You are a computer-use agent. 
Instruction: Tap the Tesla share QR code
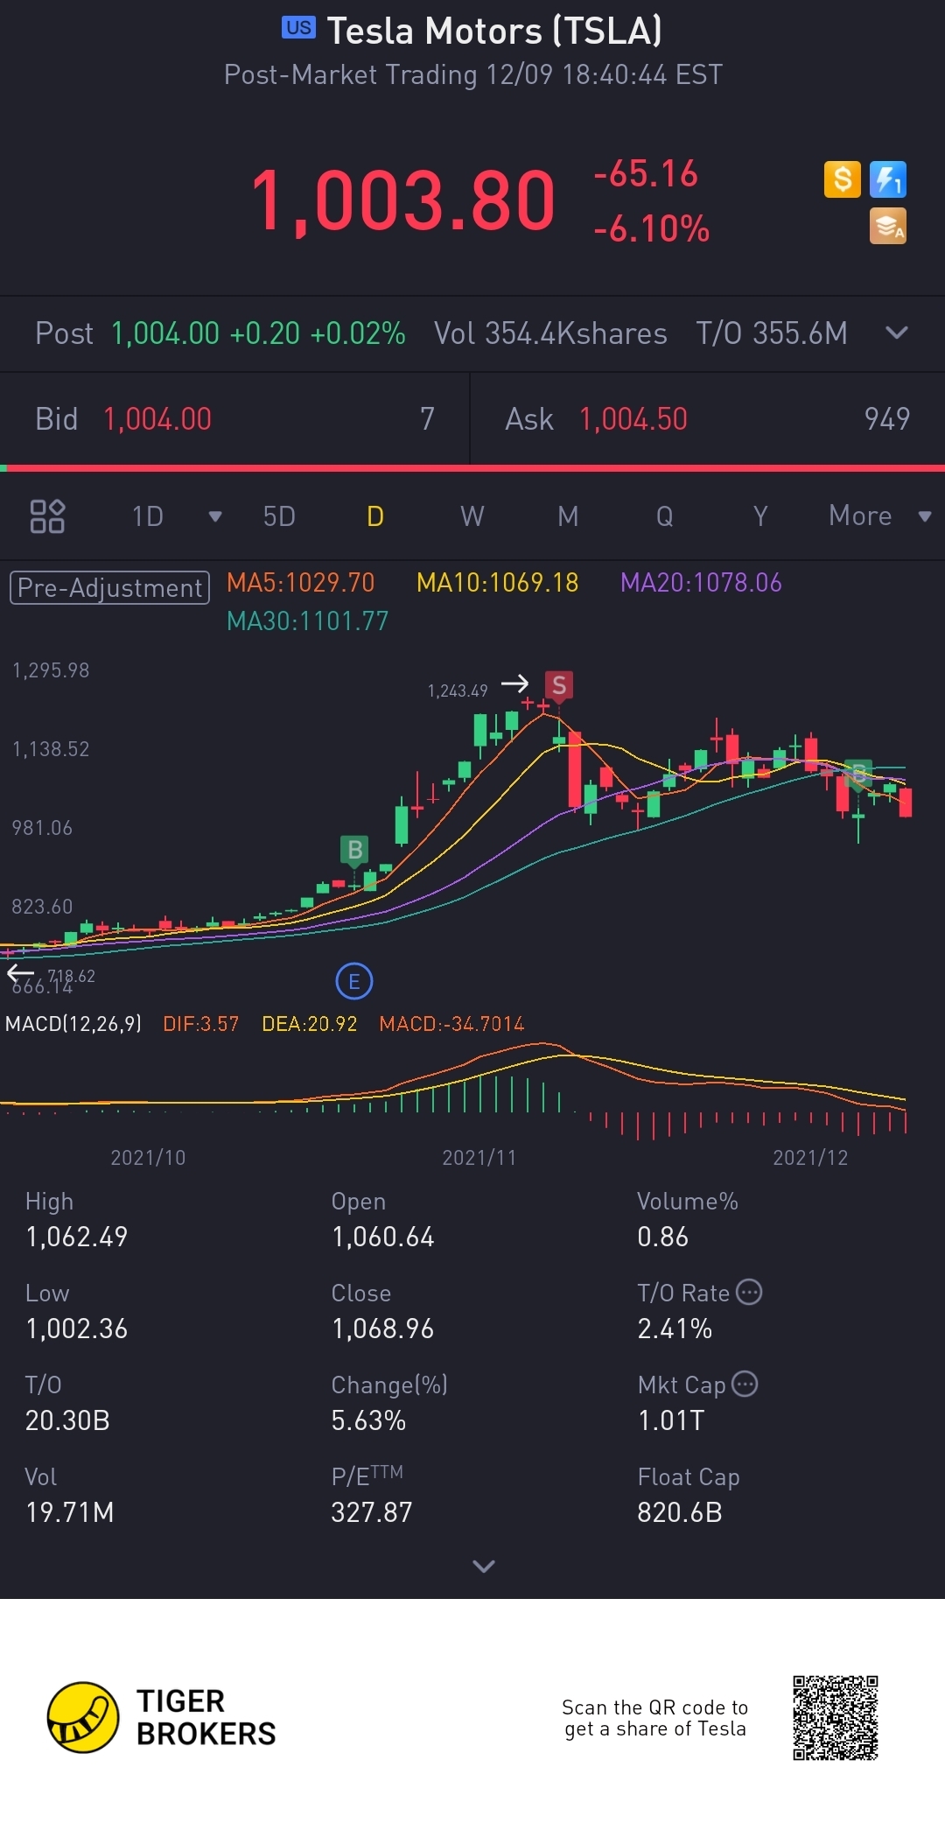[x=836, y=1717]
